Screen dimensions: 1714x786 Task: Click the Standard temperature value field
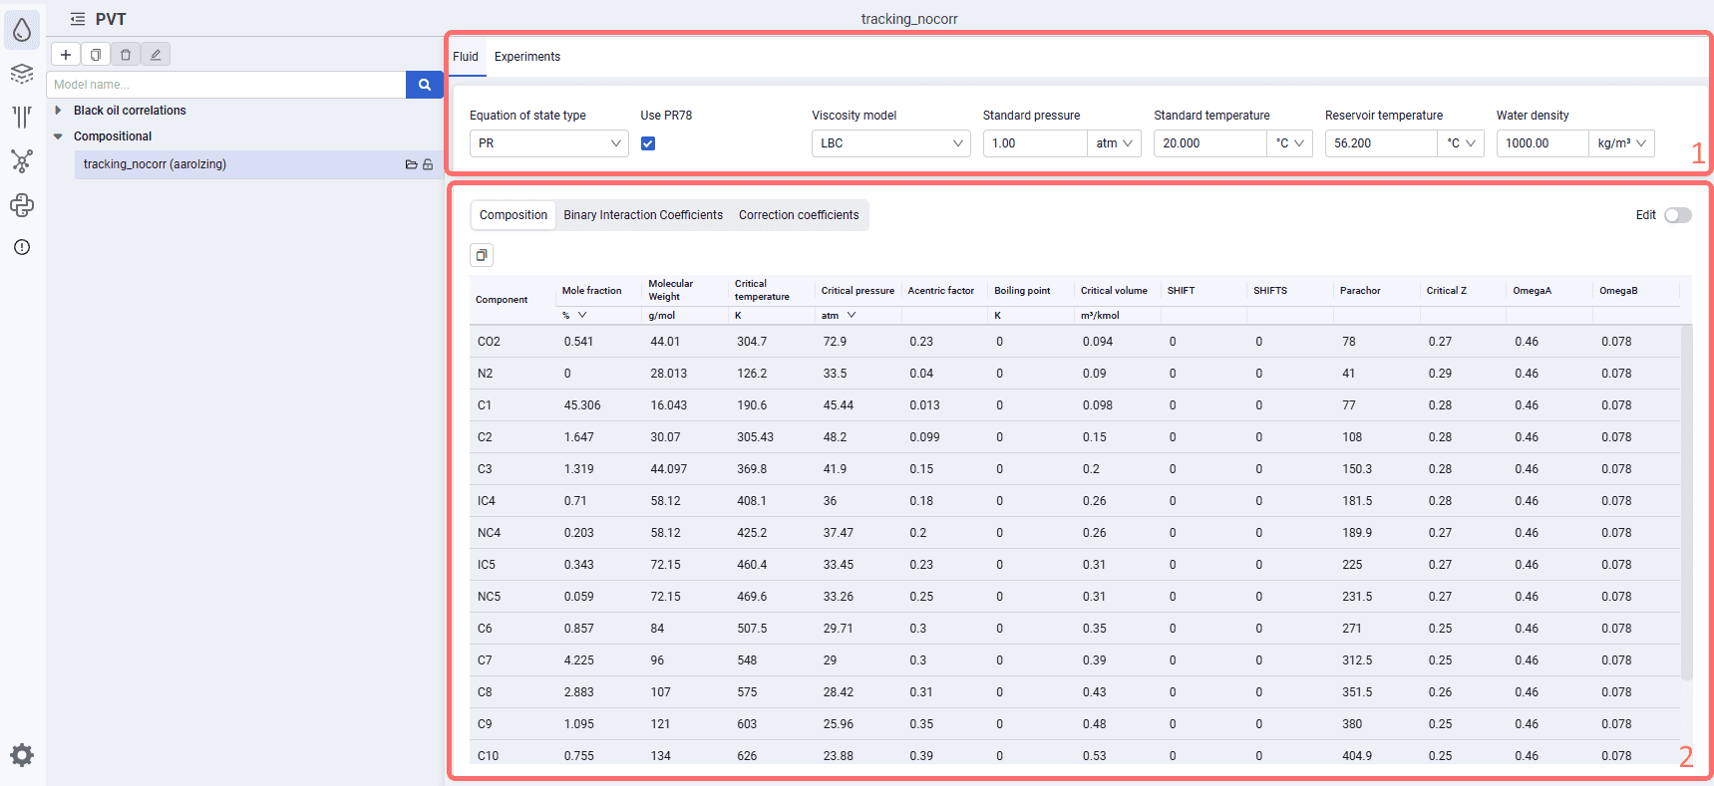click(x=1210, y=143)
